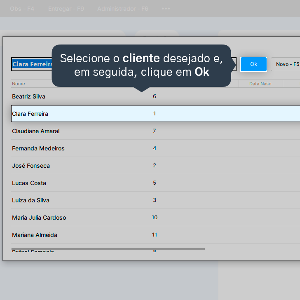Click code 11 in Mariana Almeida row
This screenshot has width=300, height=300.
click(x=155, y=235)
